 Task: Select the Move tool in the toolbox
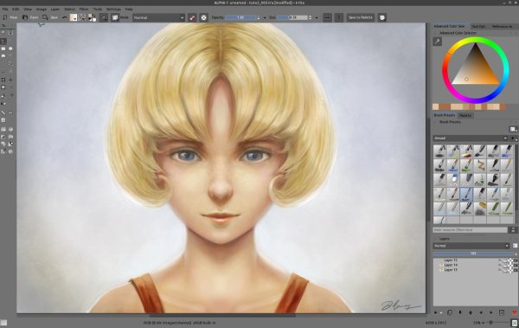(x=10, y=80)
